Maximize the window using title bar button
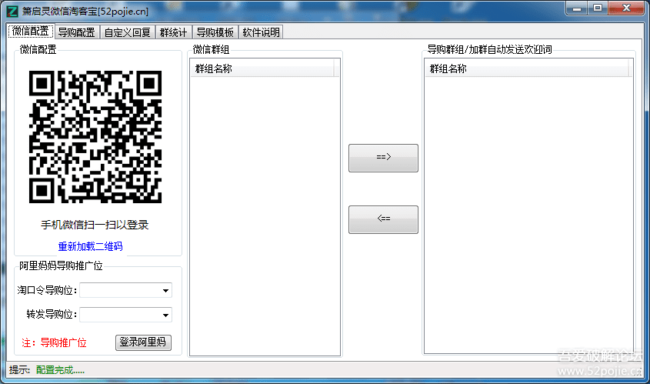650x384 pixels. pos(598,8)
